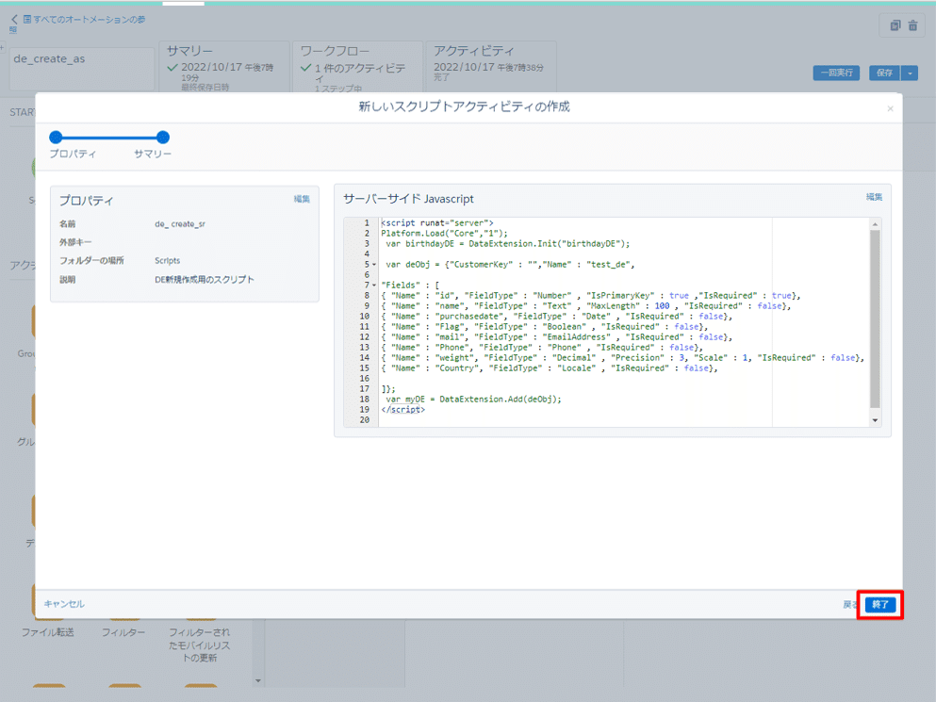Click the 保存 save button
The height and width of the screenshot is (702, 936).
(884, 73)
